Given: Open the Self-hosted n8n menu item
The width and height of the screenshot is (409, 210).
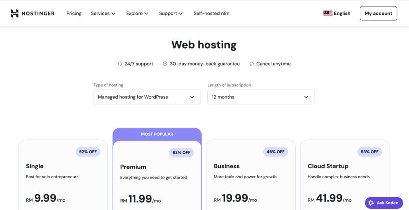Looking at the screenshot, I should (x=211, y=13).
